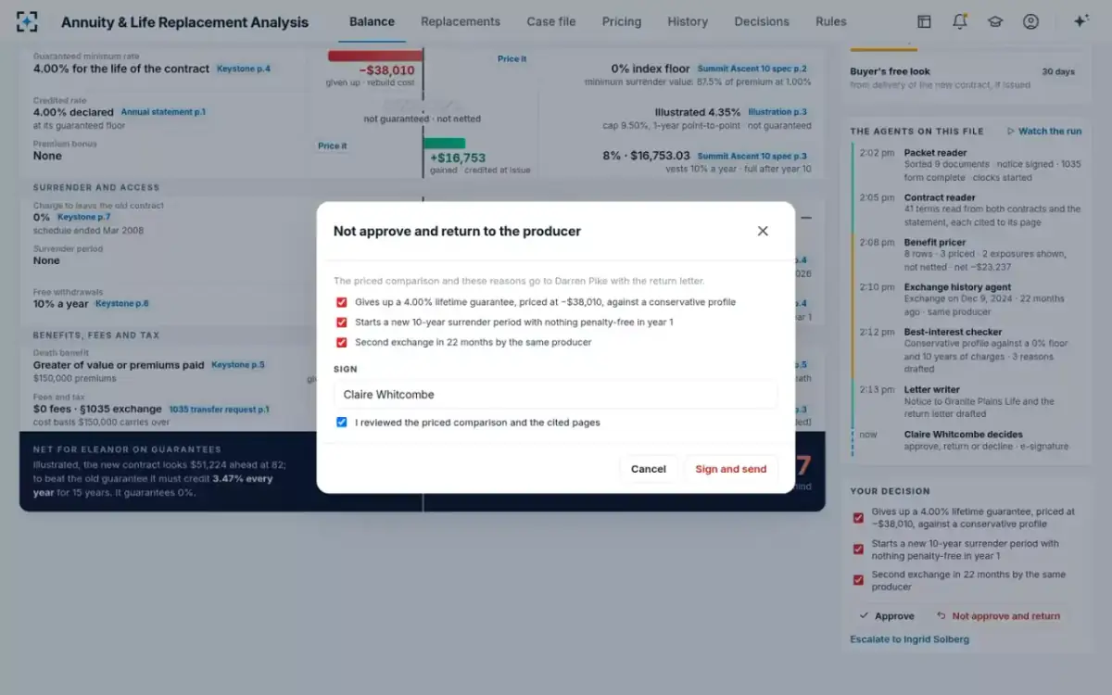
Task: Click Not approve and return in Your Decision
Action: [998, 616]
